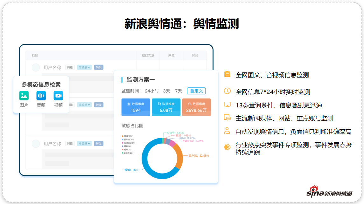Click 转发 button in the first row
364x204 pixels.
click(99, 67)
